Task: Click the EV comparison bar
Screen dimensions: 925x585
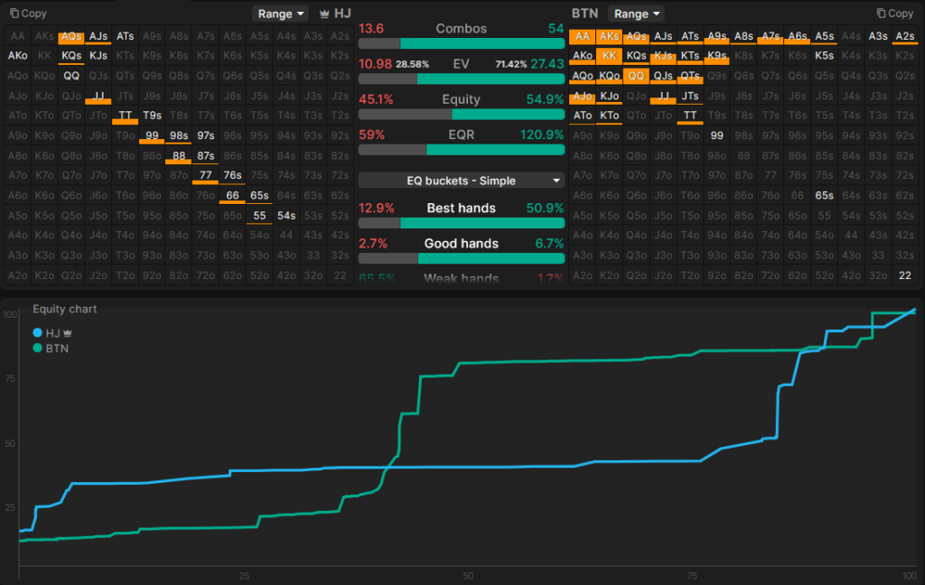Action: pos(462,79)
